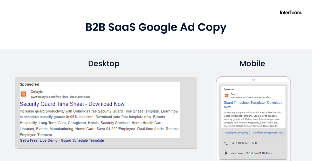This screenshot has width=312, height=161.
Task: Click the phone call icon
Action: (x=226, y=143)
